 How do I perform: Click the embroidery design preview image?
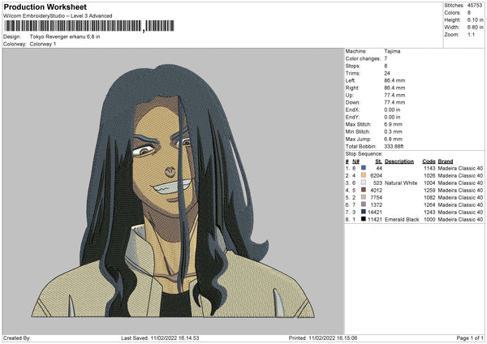click(x=173, y=191)
